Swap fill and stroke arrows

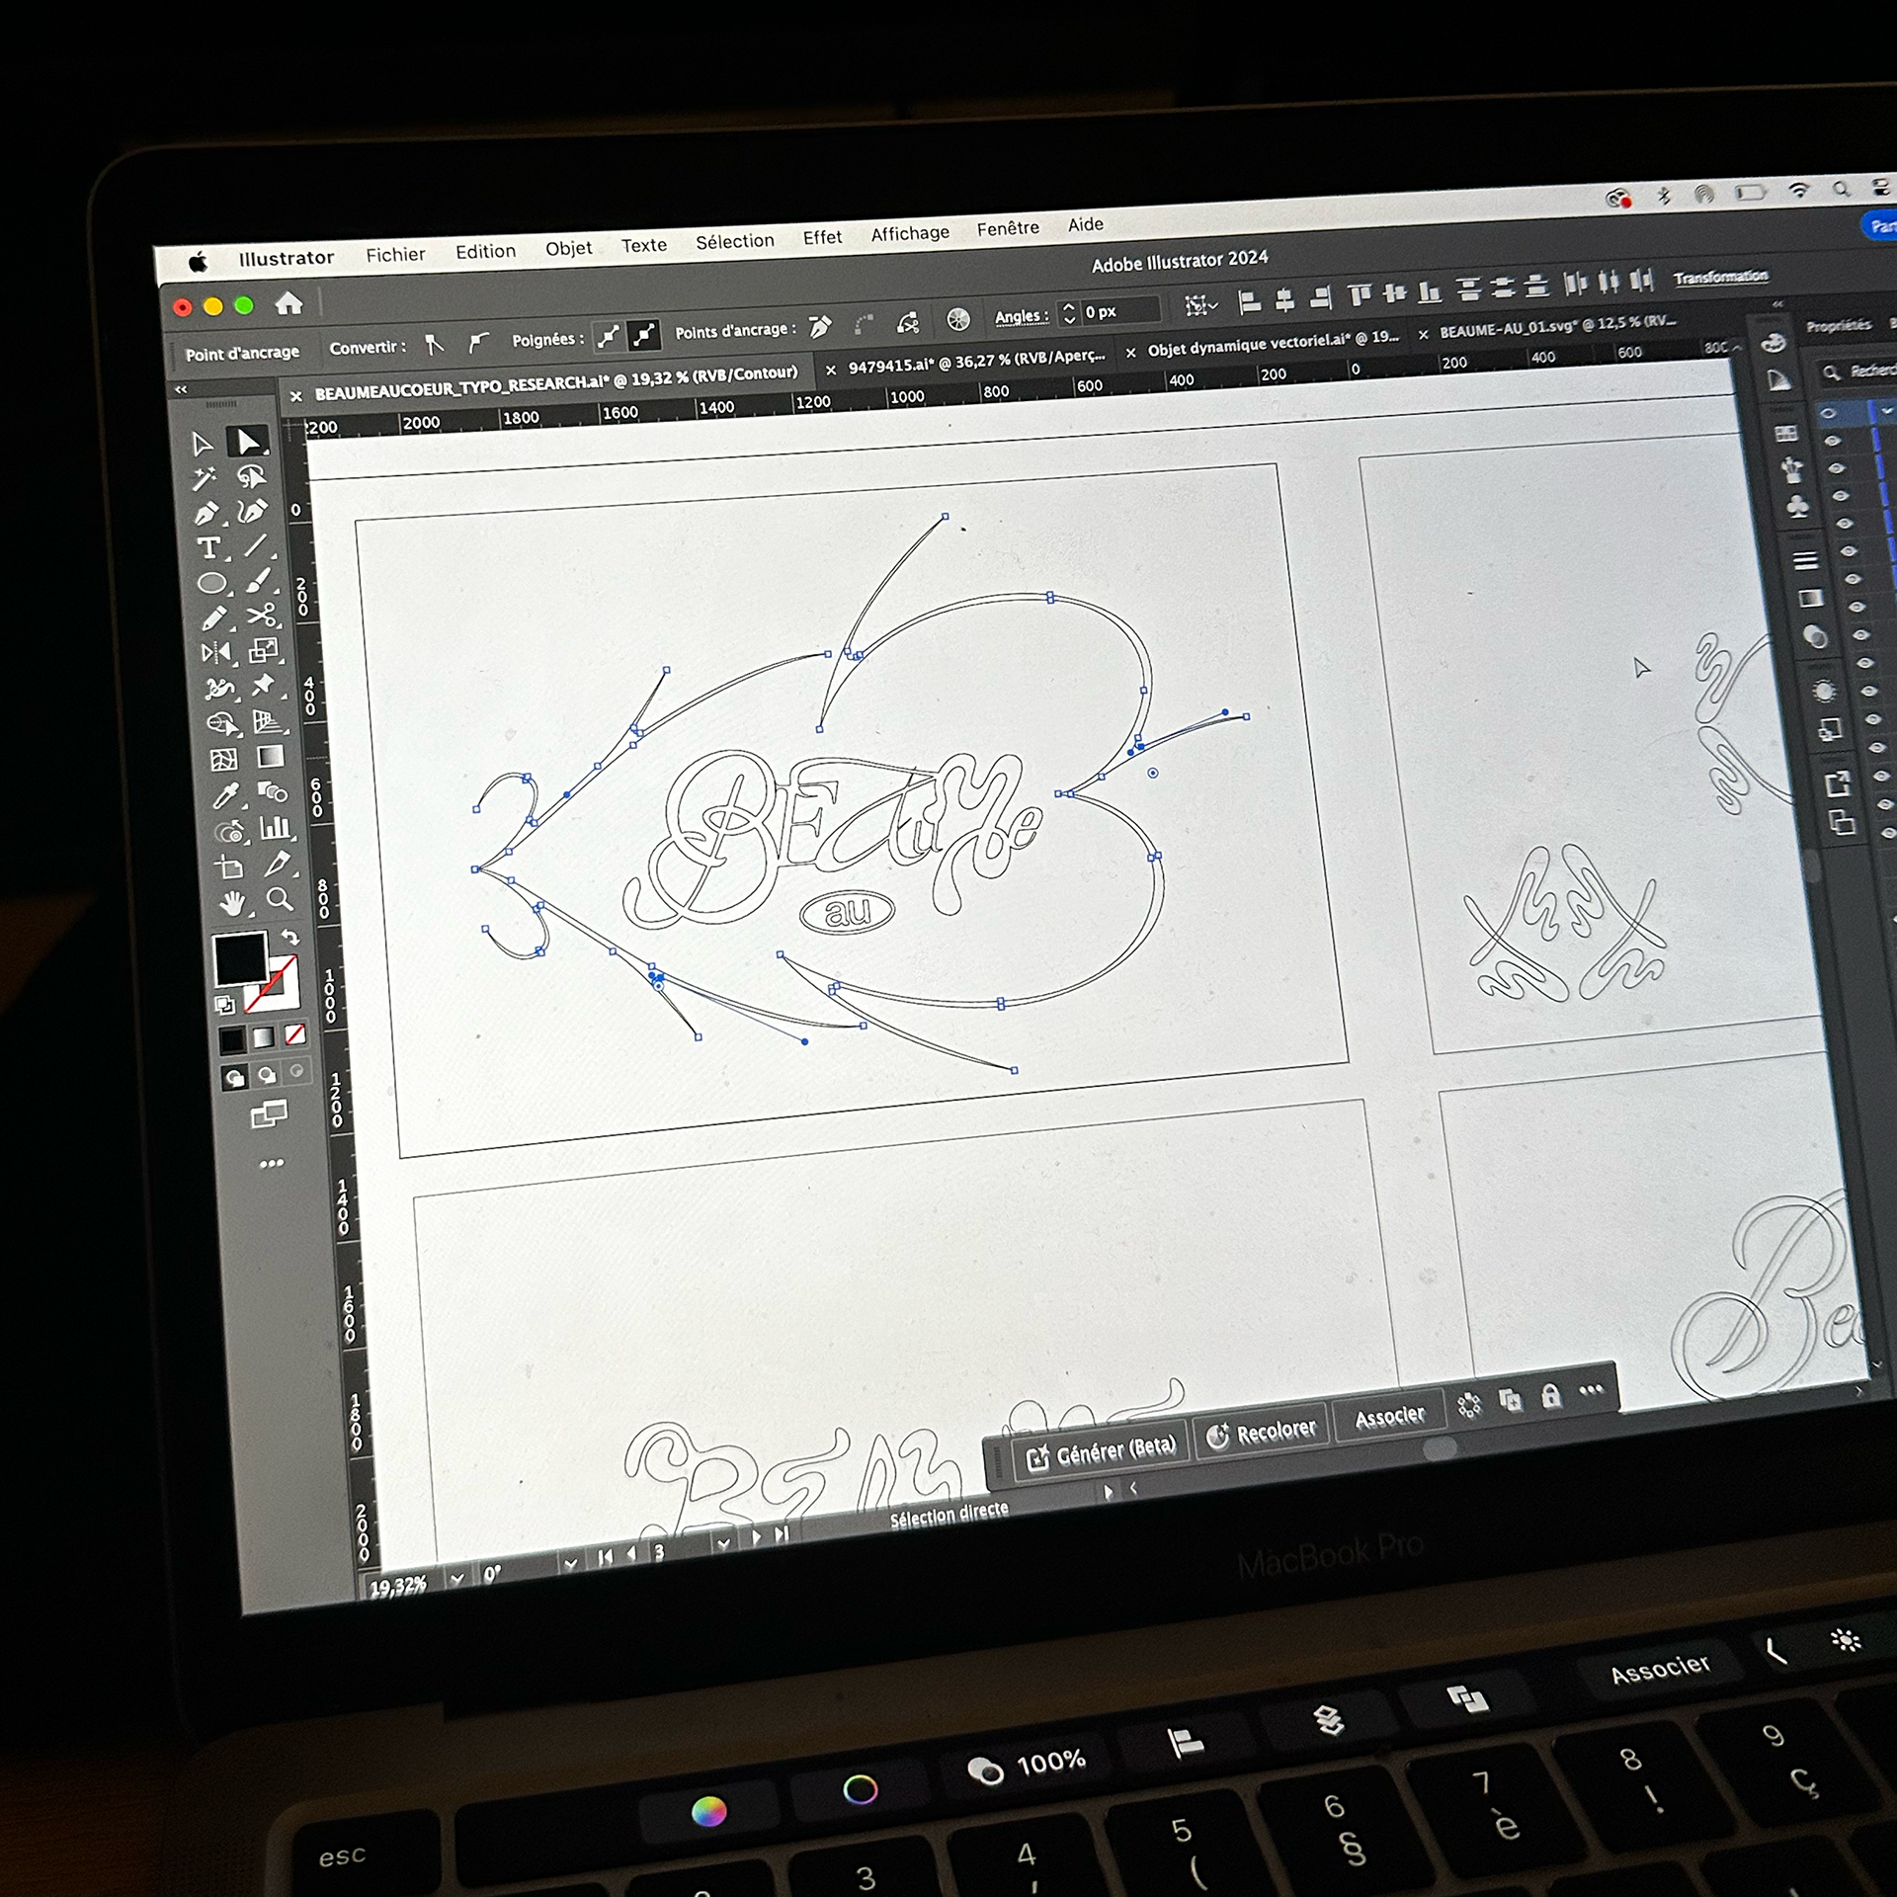pyautogui.click(x=289, y=937)
